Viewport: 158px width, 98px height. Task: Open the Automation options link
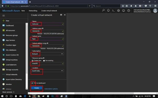tap(51, 89)
